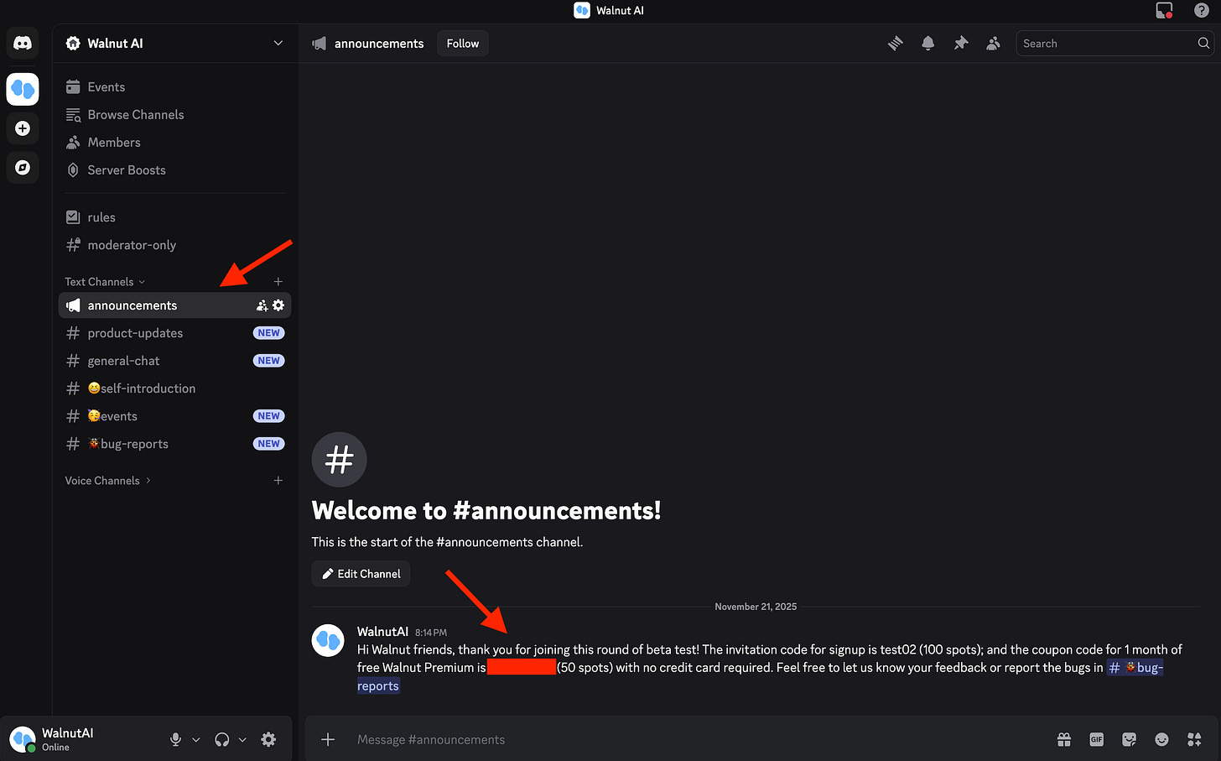Click the Follow button
Viewport: 1221px width, 761px height.
(463, 44)
